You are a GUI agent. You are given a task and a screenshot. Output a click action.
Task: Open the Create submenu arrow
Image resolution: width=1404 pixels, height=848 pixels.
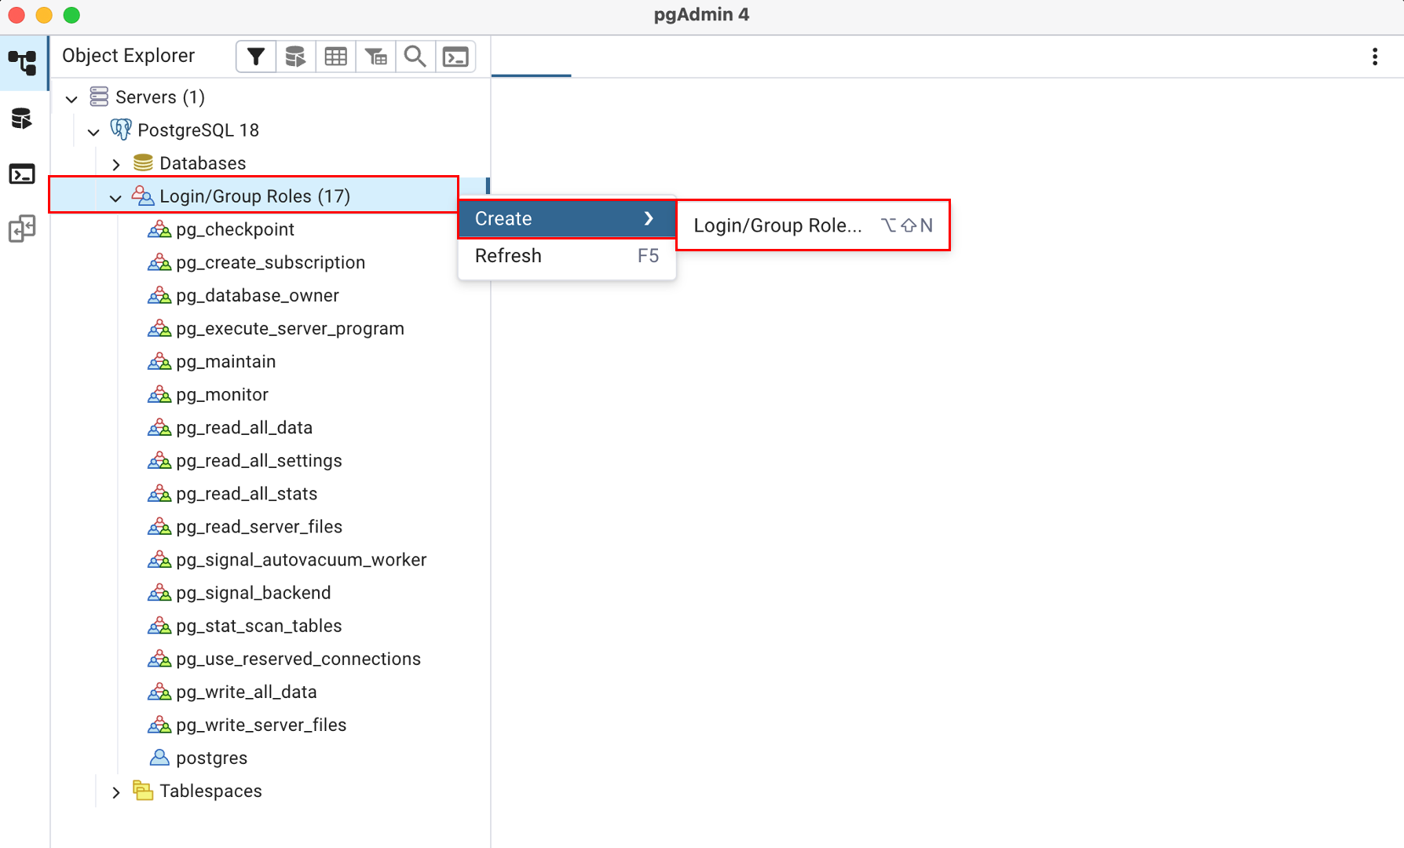coord(649,218)
